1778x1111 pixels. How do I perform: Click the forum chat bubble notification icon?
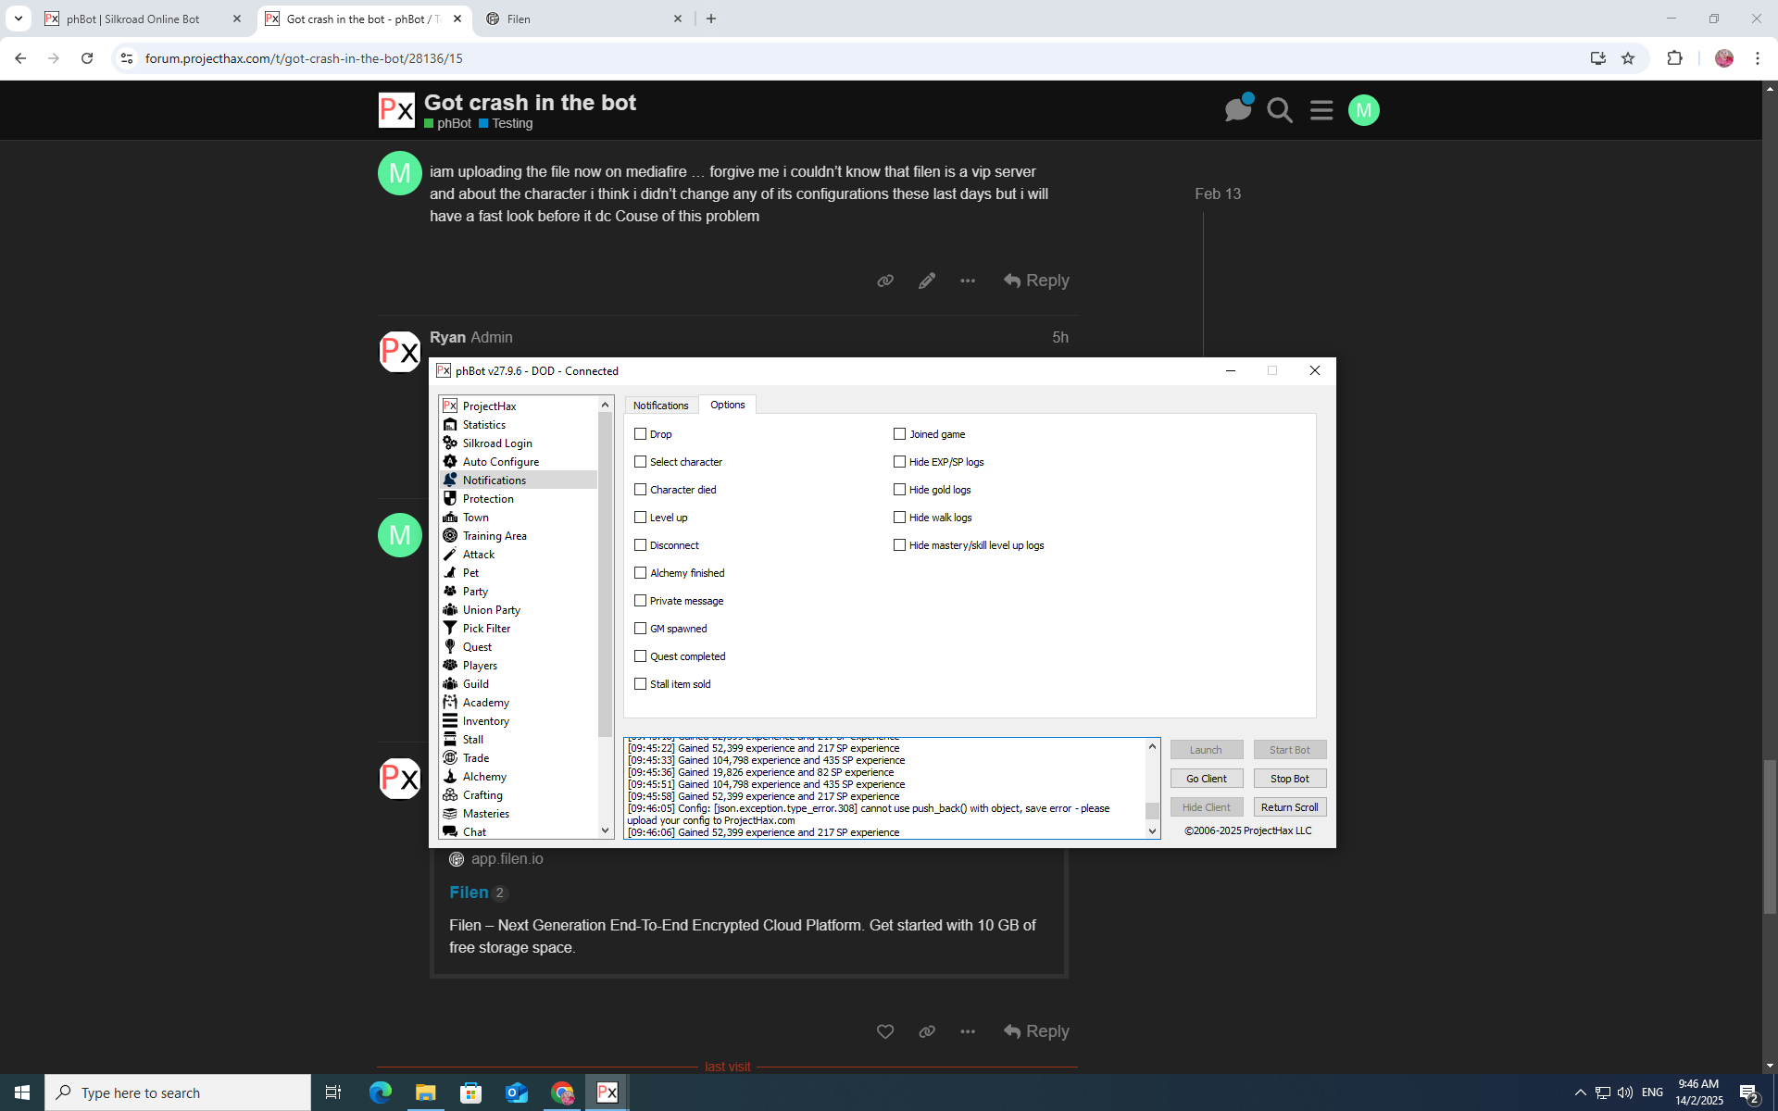(1237, 110)
